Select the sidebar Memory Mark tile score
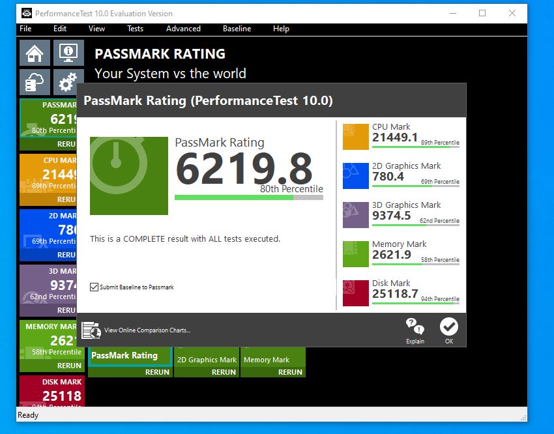Viewport: 554px width, 434px height. [63, 340]
